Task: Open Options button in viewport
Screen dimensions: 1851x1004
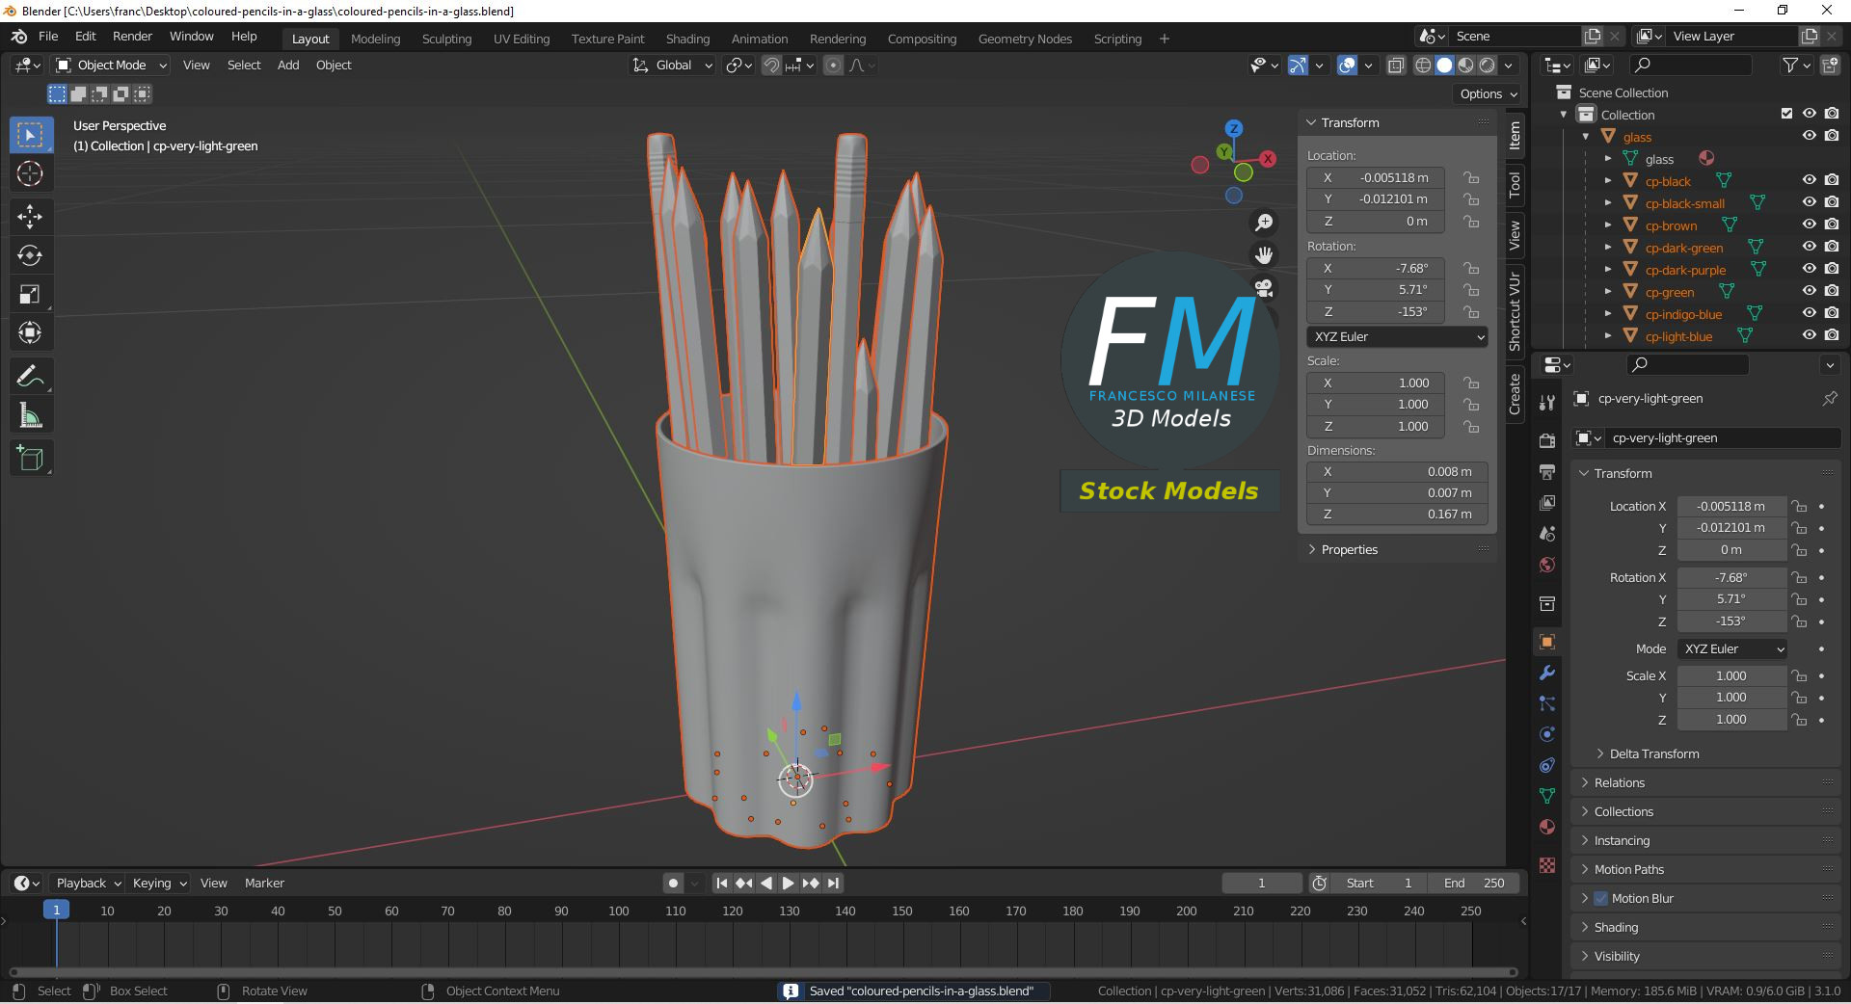Action: pyautogui.click(x=1488, y=93)
